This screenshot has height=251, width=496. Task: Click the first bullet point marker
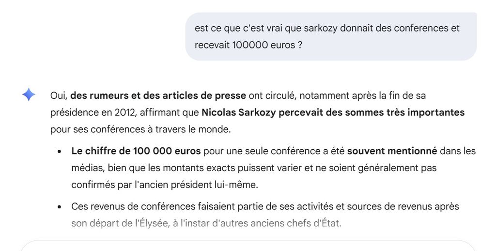coord(59,151)
